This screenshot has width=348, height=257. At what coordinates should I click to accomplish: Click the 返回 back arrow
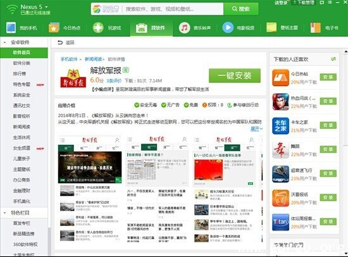[x=60, y=42]
